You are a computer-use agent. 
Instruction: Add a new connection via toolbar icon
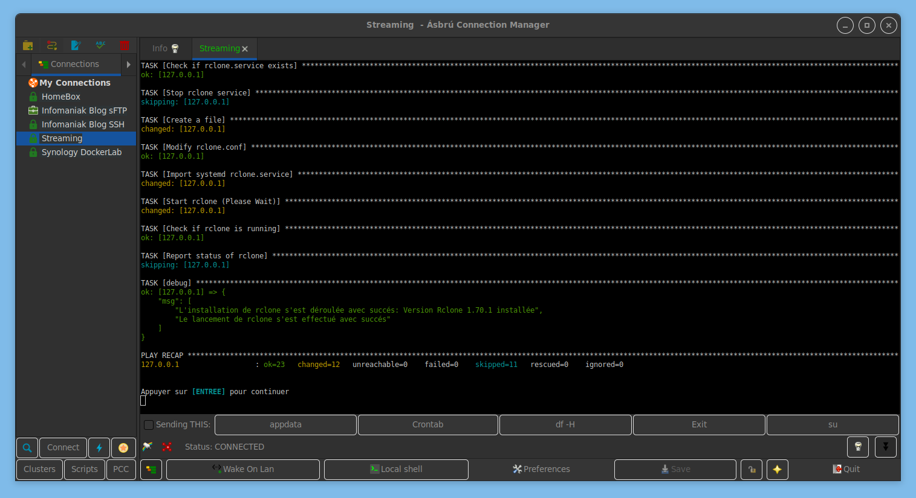tap(52, 45)
